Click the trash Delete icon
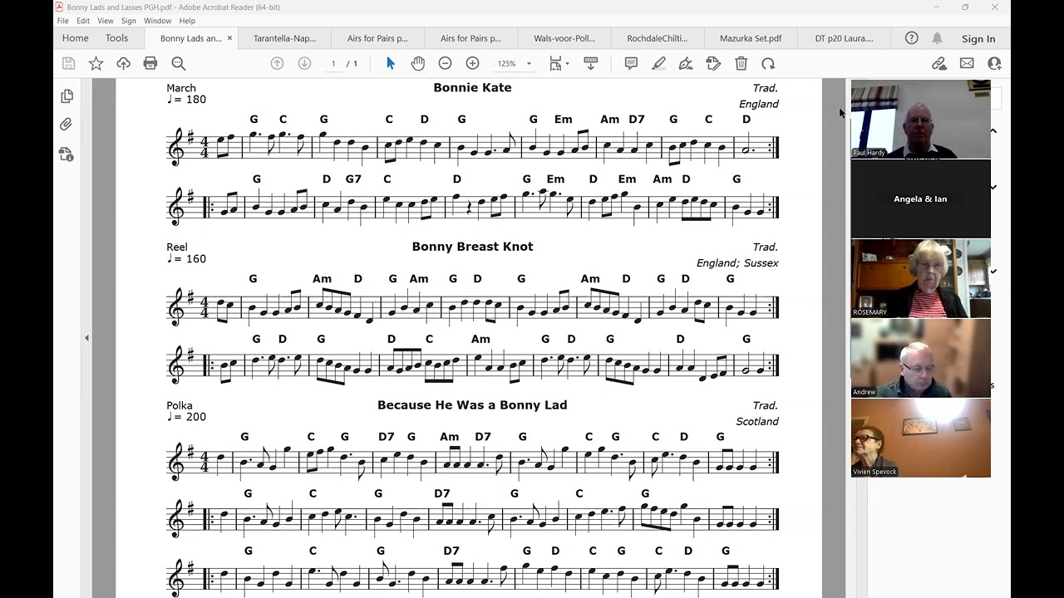 (741, 63)
